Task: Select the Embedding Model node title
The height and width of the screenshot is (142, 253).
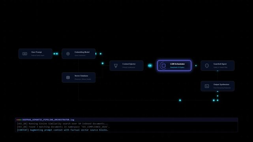Action: point(82,52)
